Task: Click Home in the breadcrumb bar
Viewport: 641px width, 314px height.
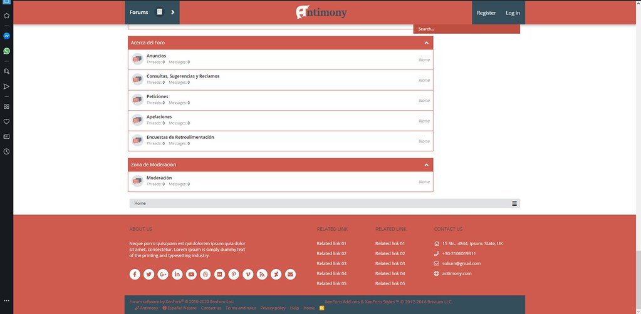Action: coord(140,203)
